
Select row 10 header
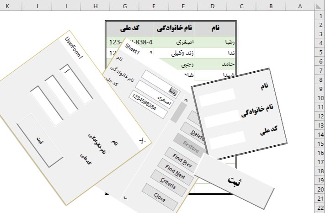(x=320, y=98)
